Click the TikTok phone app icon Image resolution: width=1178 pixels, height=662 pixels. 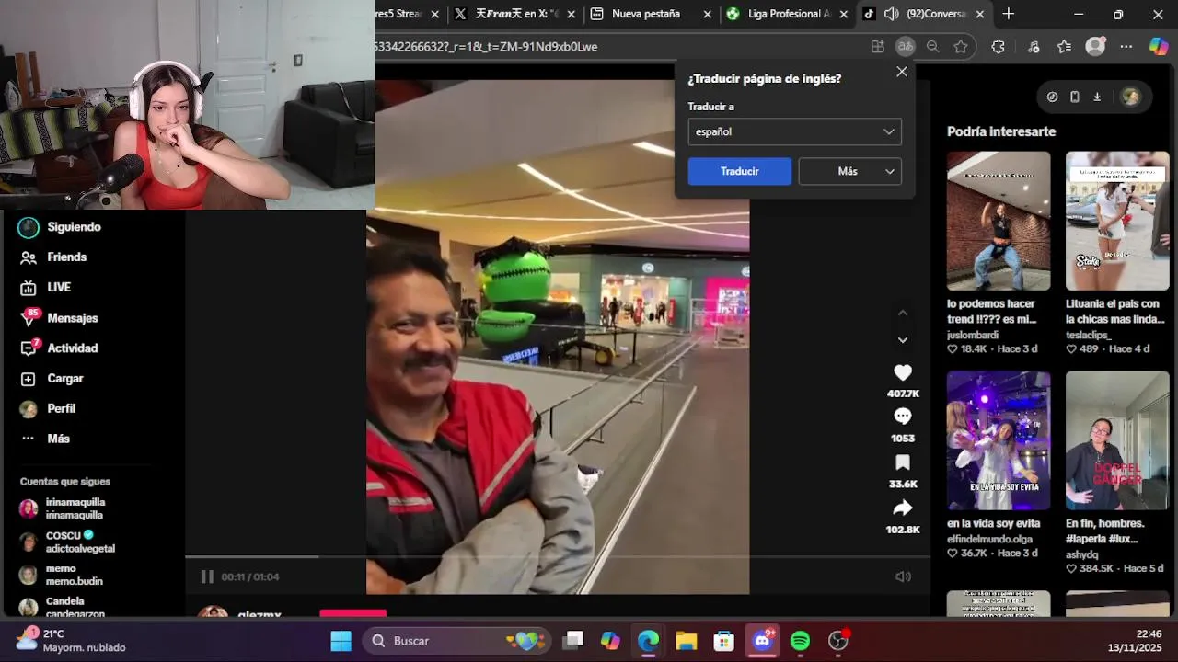click(x=1074, y=97)
